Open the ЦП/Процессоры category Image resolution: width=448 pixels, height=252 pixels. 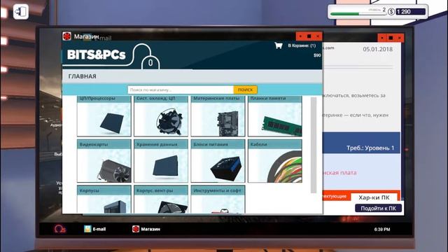[x=104, y=116]
